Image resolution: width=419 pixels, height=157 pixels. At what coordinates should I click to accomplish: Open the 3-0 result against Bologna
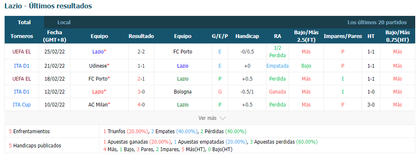tap(141, 92)
